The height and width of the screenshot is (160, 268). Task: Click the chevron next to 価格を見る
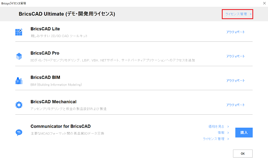[228, 127]
